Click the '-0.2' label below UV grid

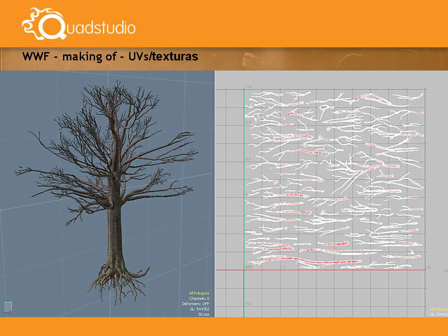(249, 304)
